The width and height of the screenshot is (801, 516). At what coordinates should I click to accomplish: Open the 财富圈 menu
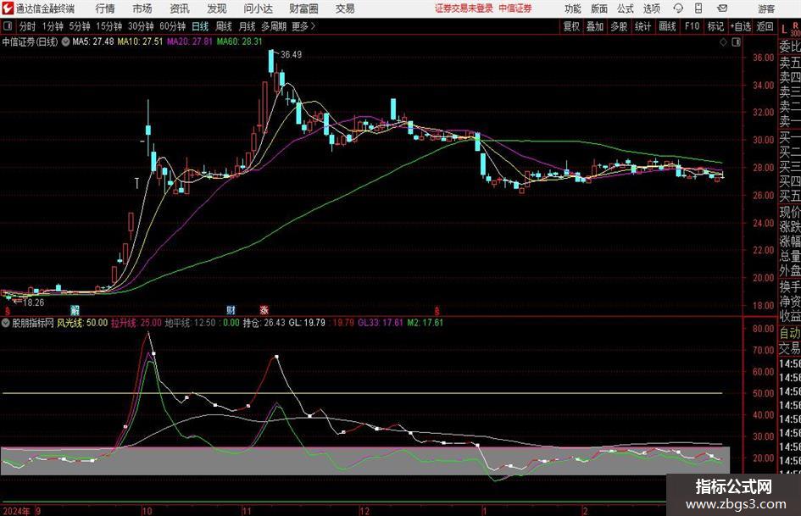click(x=303, y=8)
